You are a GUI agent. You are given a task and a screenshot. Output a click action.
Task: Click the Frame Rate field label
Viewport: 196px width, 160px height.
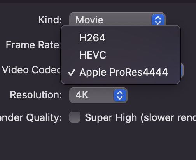(33, 45)
